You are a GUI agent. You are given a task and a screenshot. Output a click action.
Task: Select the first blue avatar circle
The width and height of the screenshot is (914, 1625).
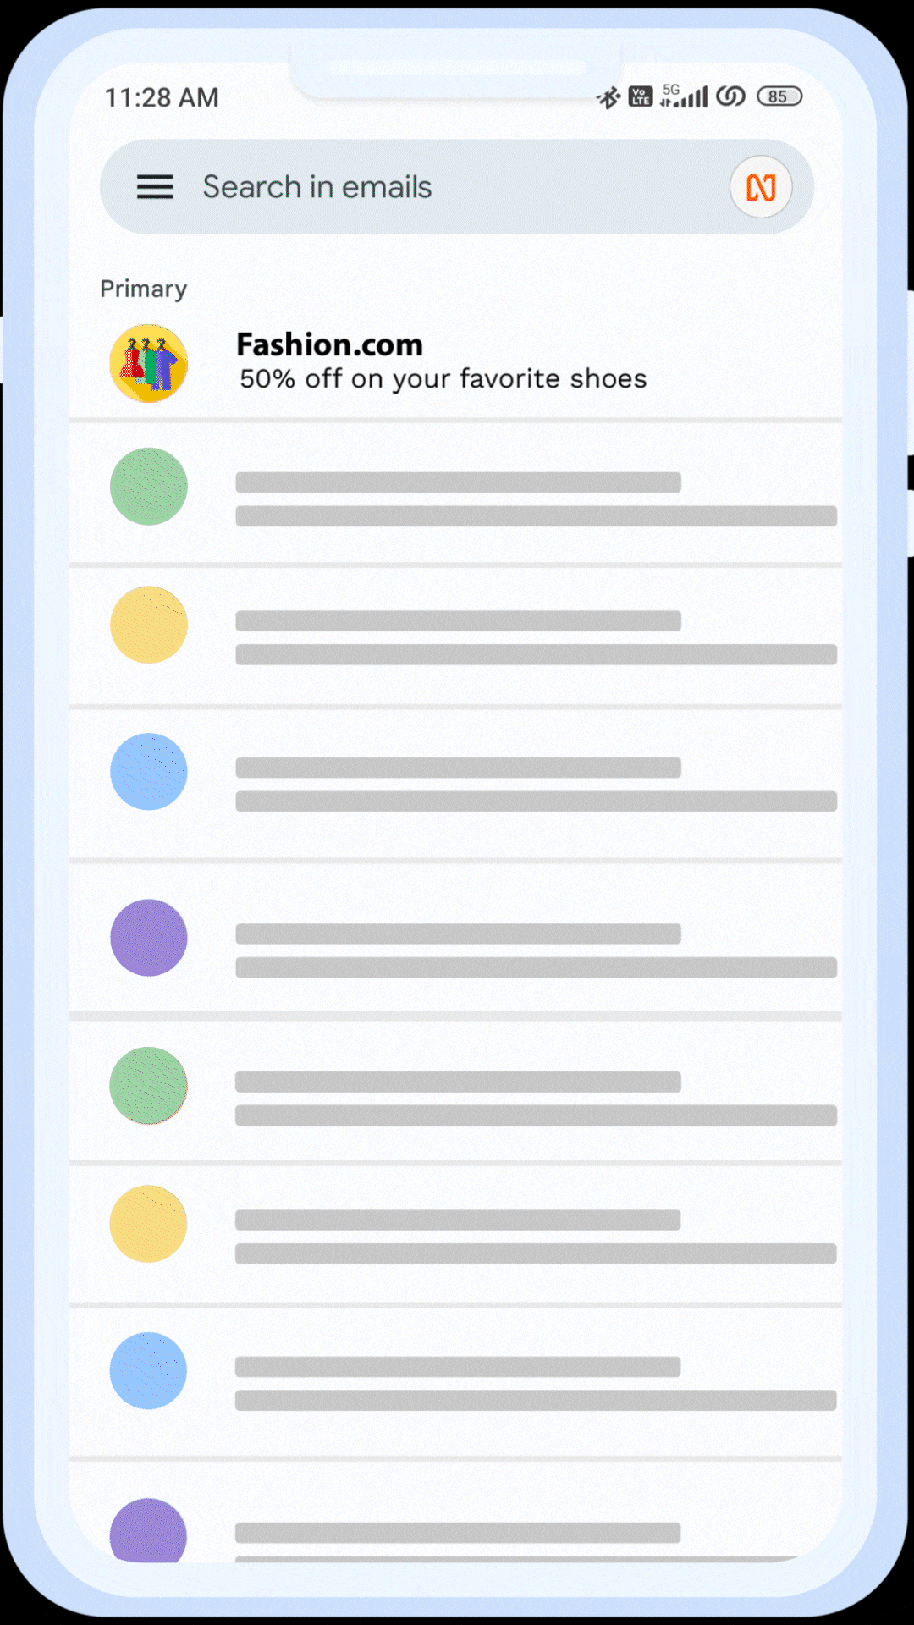pos(149,772)
